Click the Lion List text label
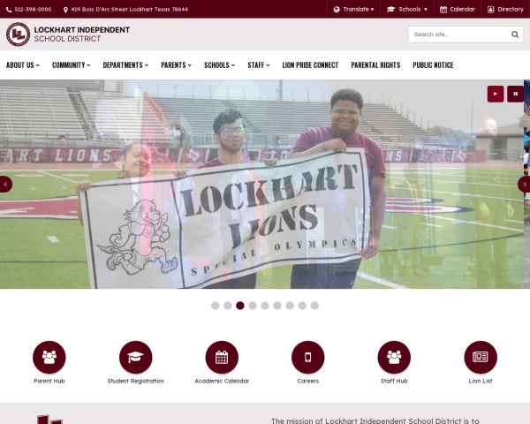 coord(481,381)
